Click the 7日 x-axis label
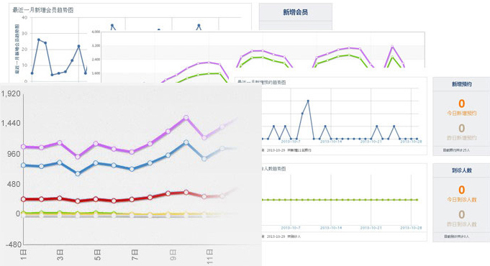The image size is (490, 266). 135,254
